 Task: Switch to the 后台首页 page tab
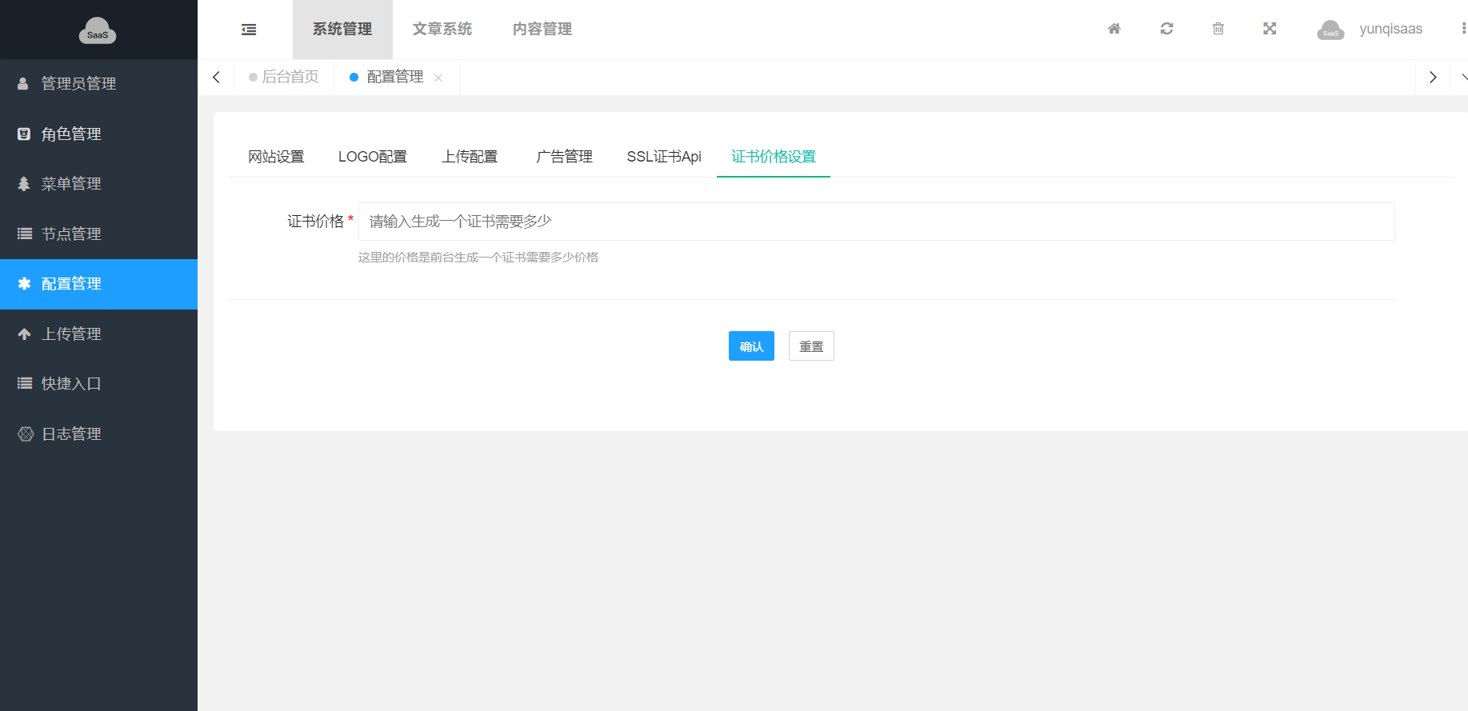[x=284, y=78]
